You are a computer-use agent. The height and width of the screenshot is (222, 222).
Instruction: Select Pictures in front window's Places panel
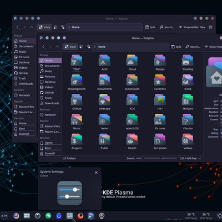(50, 77)
